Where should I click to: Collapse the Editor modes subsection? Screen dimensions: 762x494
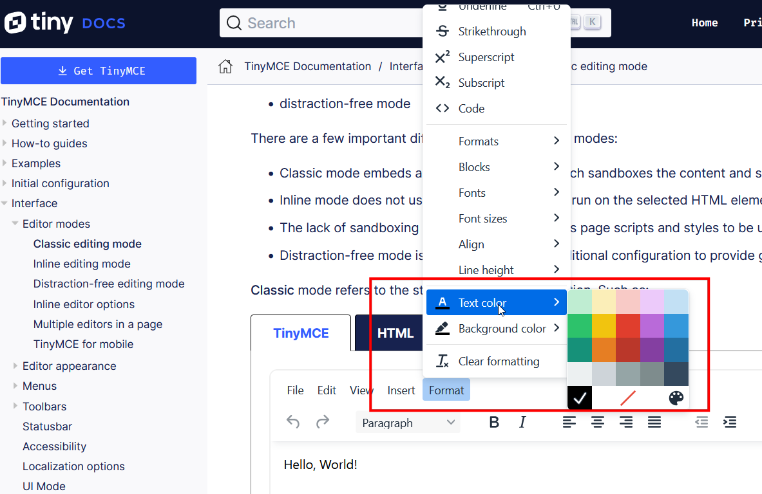pos(15,224)
